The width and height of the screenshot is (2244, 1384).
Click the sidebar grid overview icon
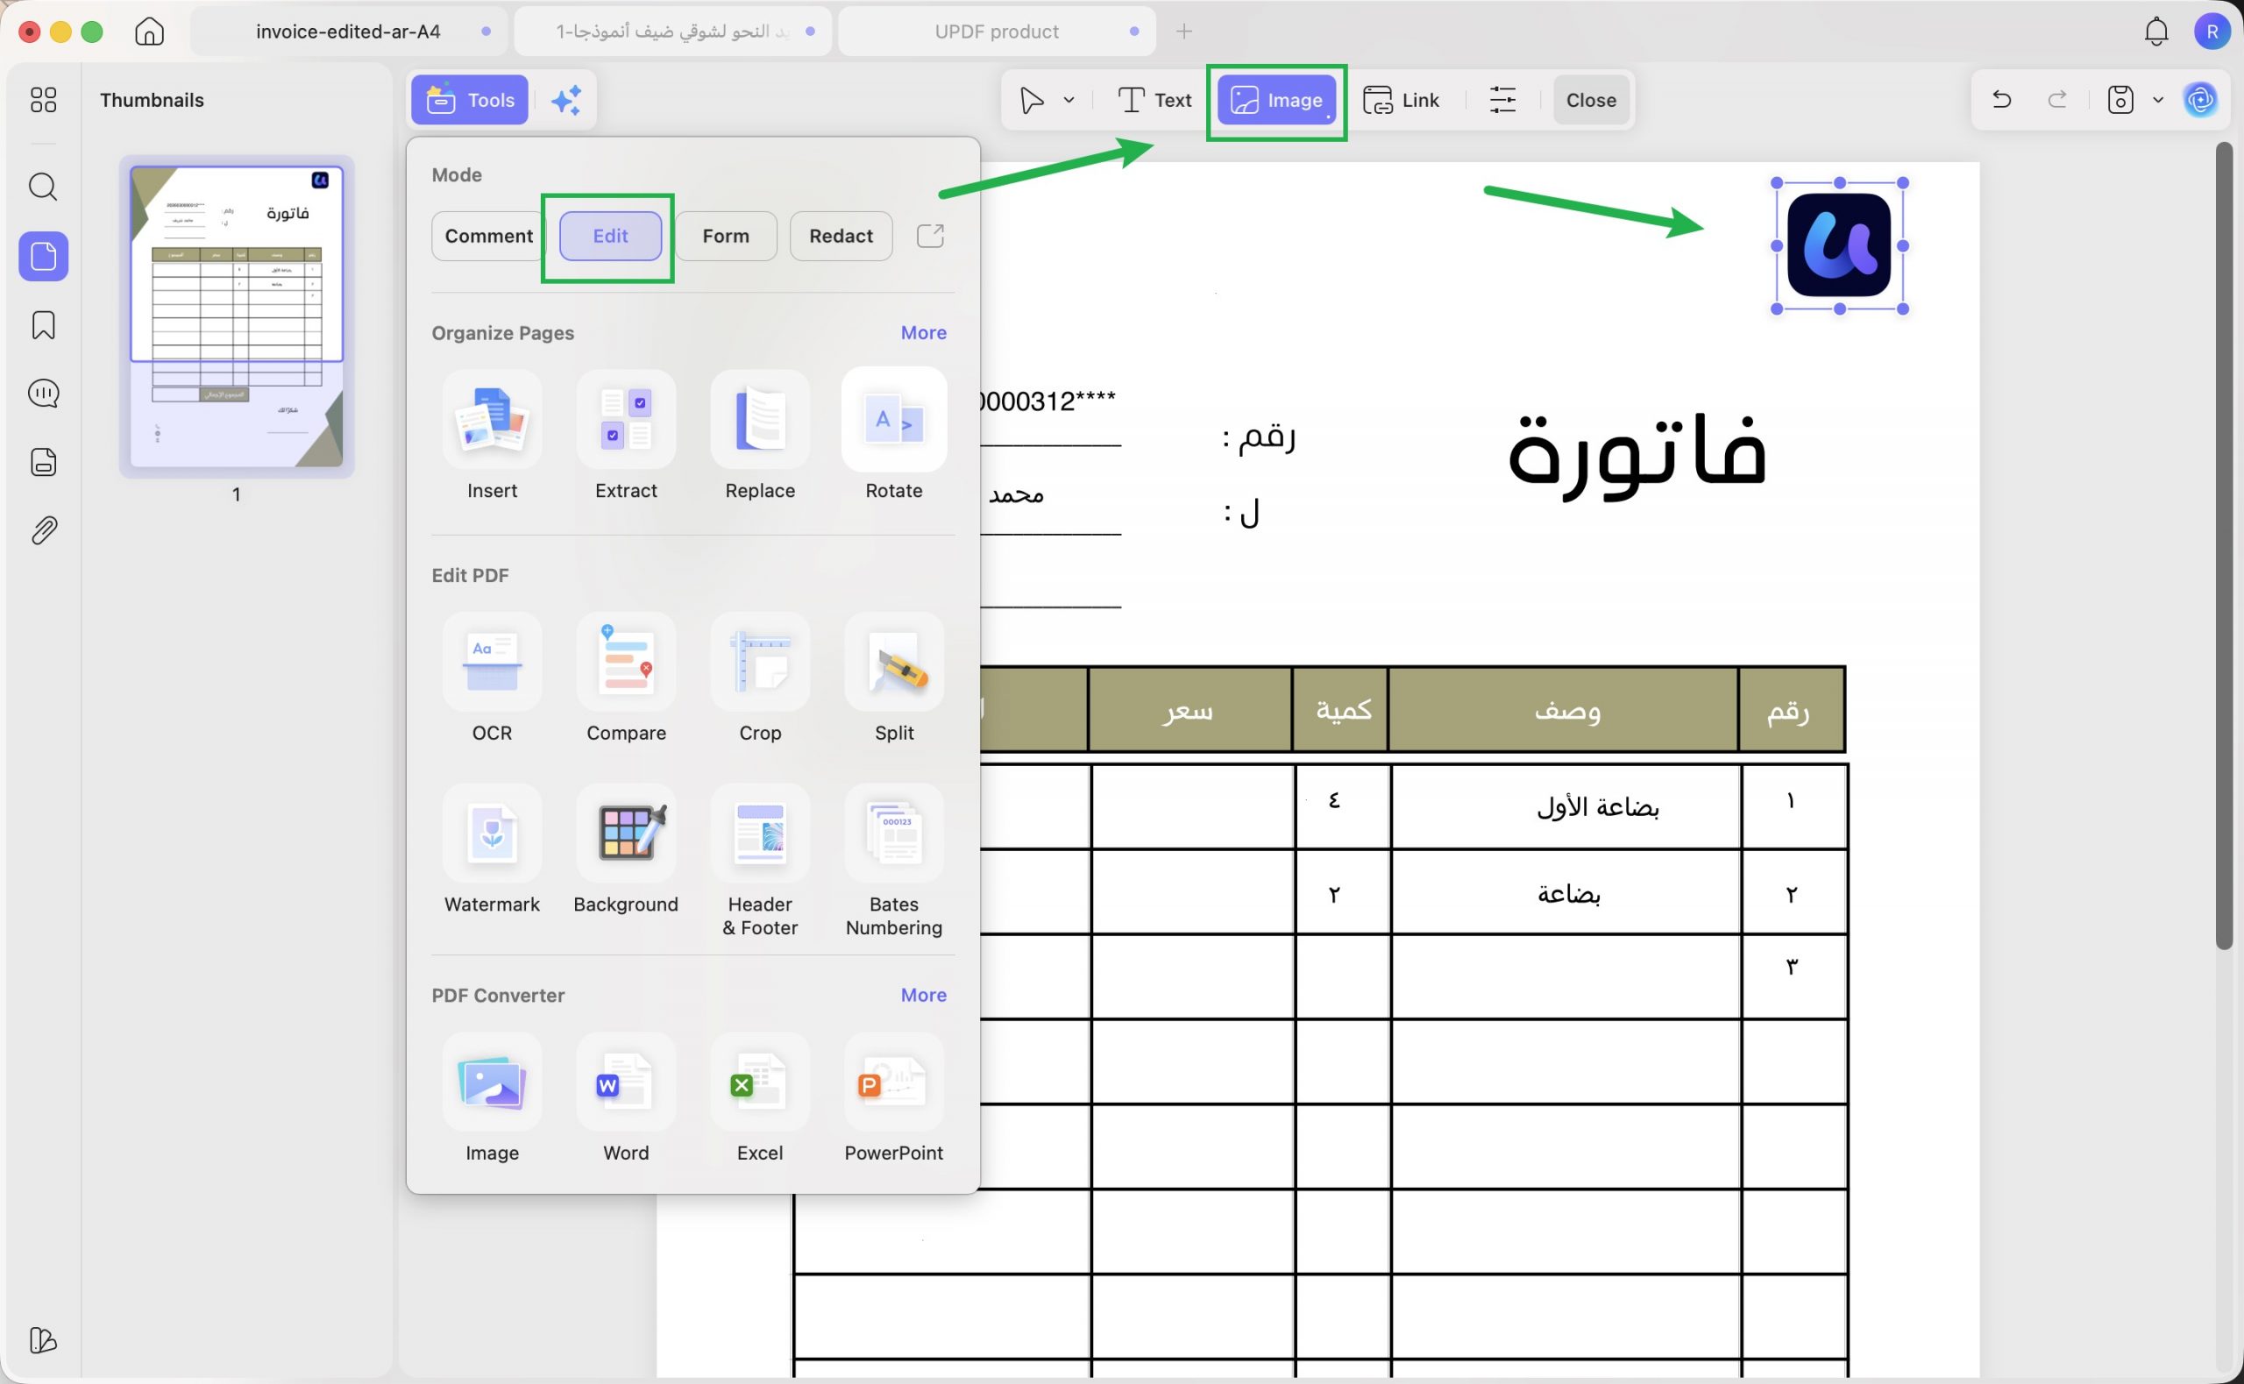(x=43, y=100)
